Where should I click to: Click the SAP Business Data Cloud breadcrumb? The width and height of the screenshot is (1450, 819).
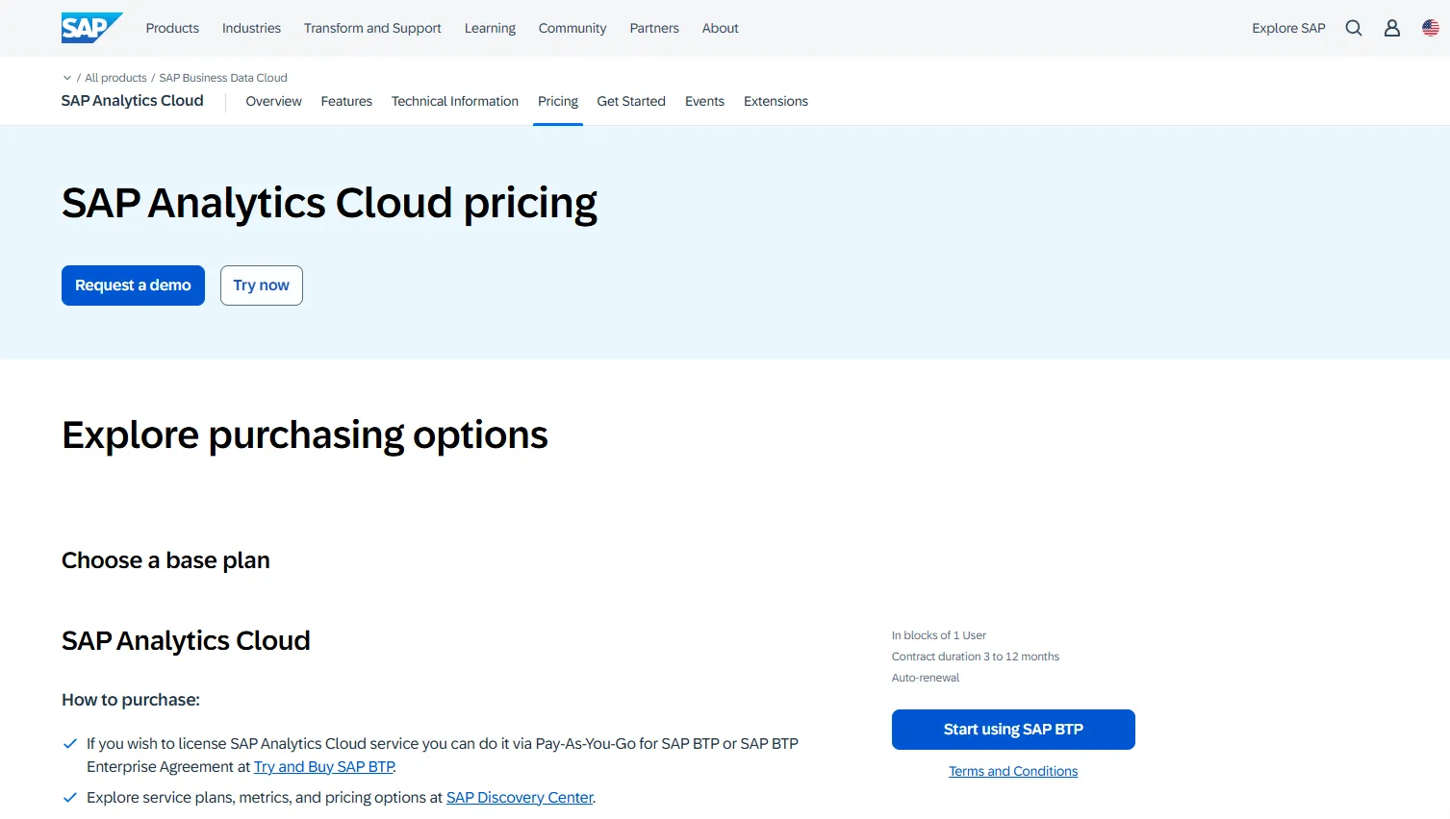tap(223, 78)
